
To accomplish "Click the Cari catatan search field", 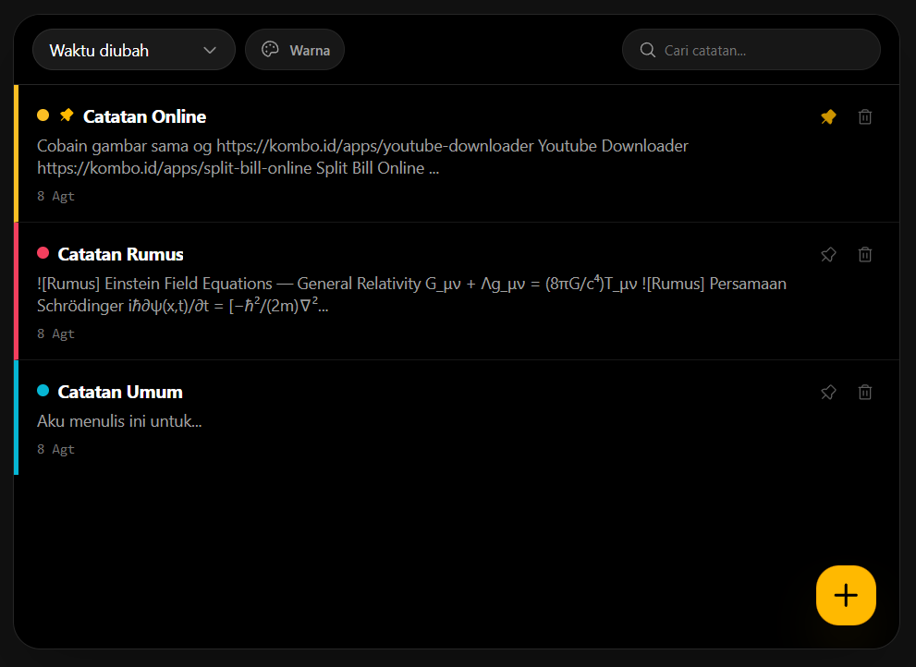I will [x=751, y=50].
